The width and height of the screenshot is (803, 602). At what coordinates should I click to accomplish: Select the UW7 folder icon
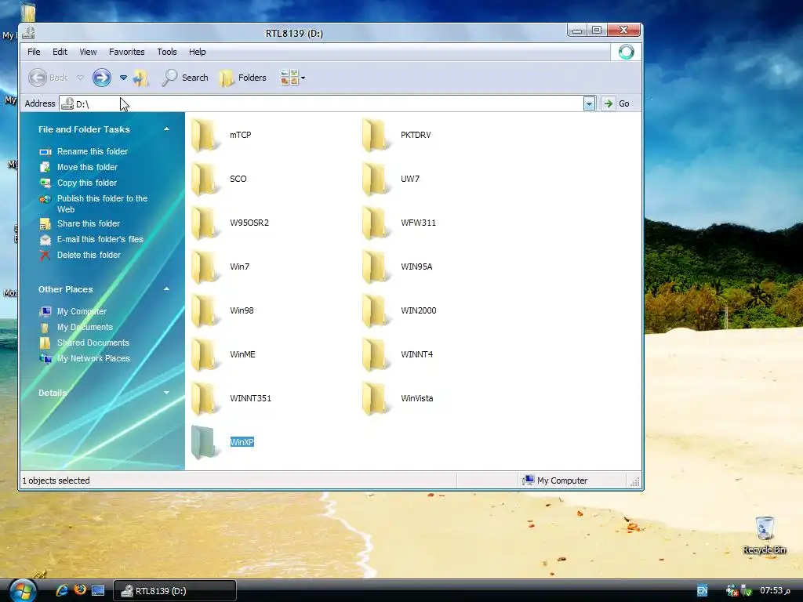(x=376, y=180)
